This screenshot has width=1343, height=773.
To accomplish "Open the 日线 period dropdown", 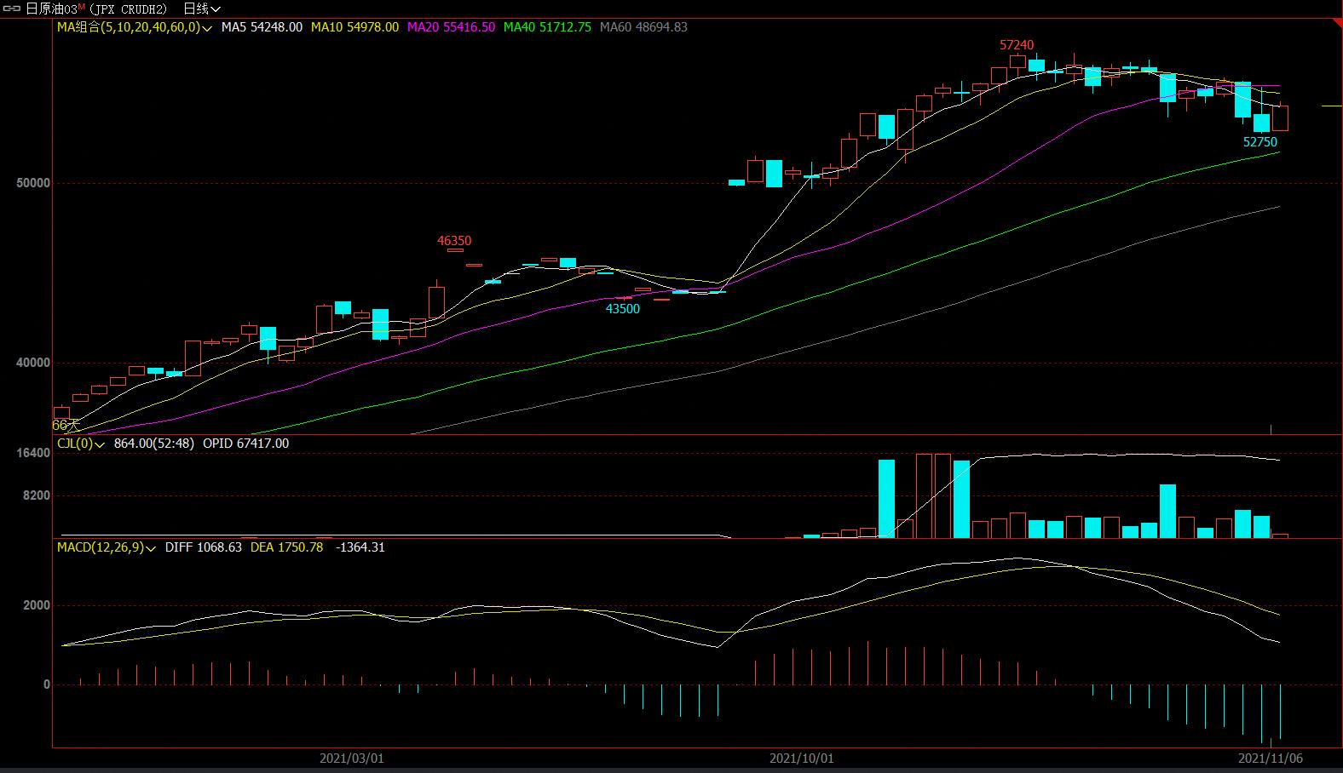I will coord(202,9).
